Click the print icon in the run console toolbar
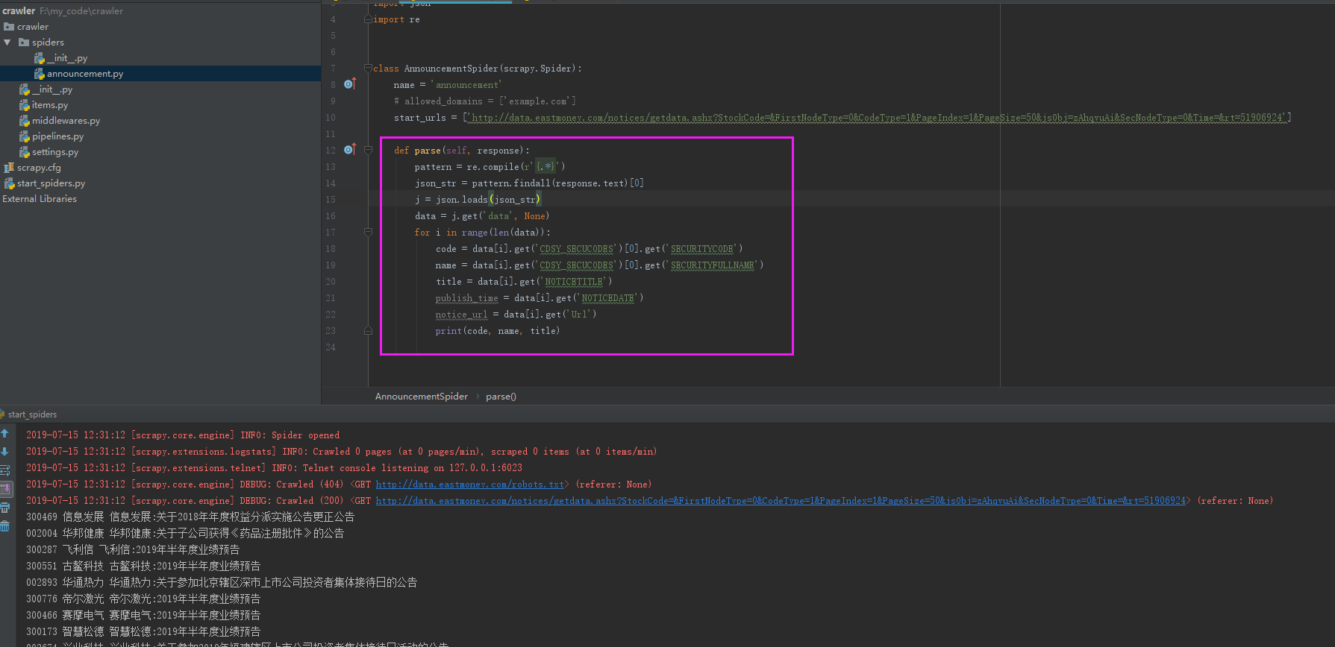Image resolution: width=1335 pixels, height=647 pixels. (x=4, y=508)
